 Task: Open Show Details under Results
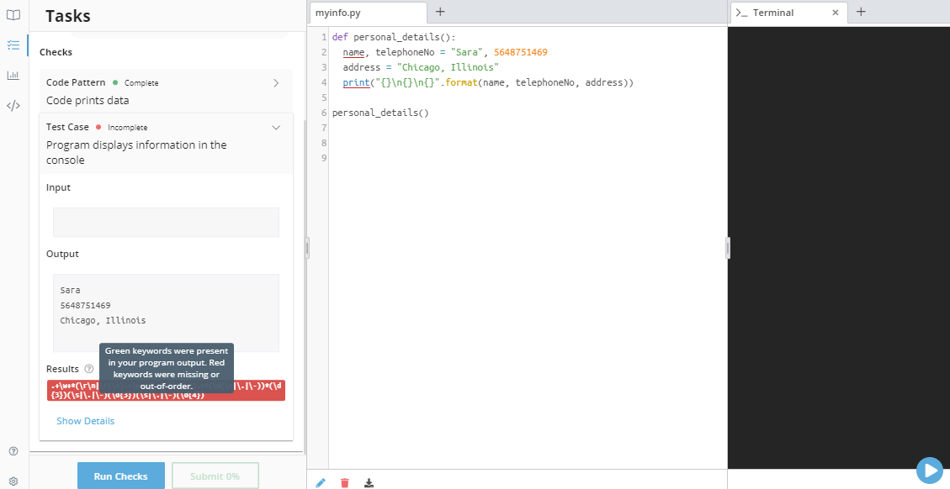coord(85,420)
